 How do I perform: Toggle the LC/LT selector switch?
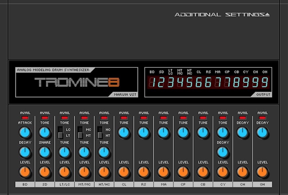coord(60,133)
